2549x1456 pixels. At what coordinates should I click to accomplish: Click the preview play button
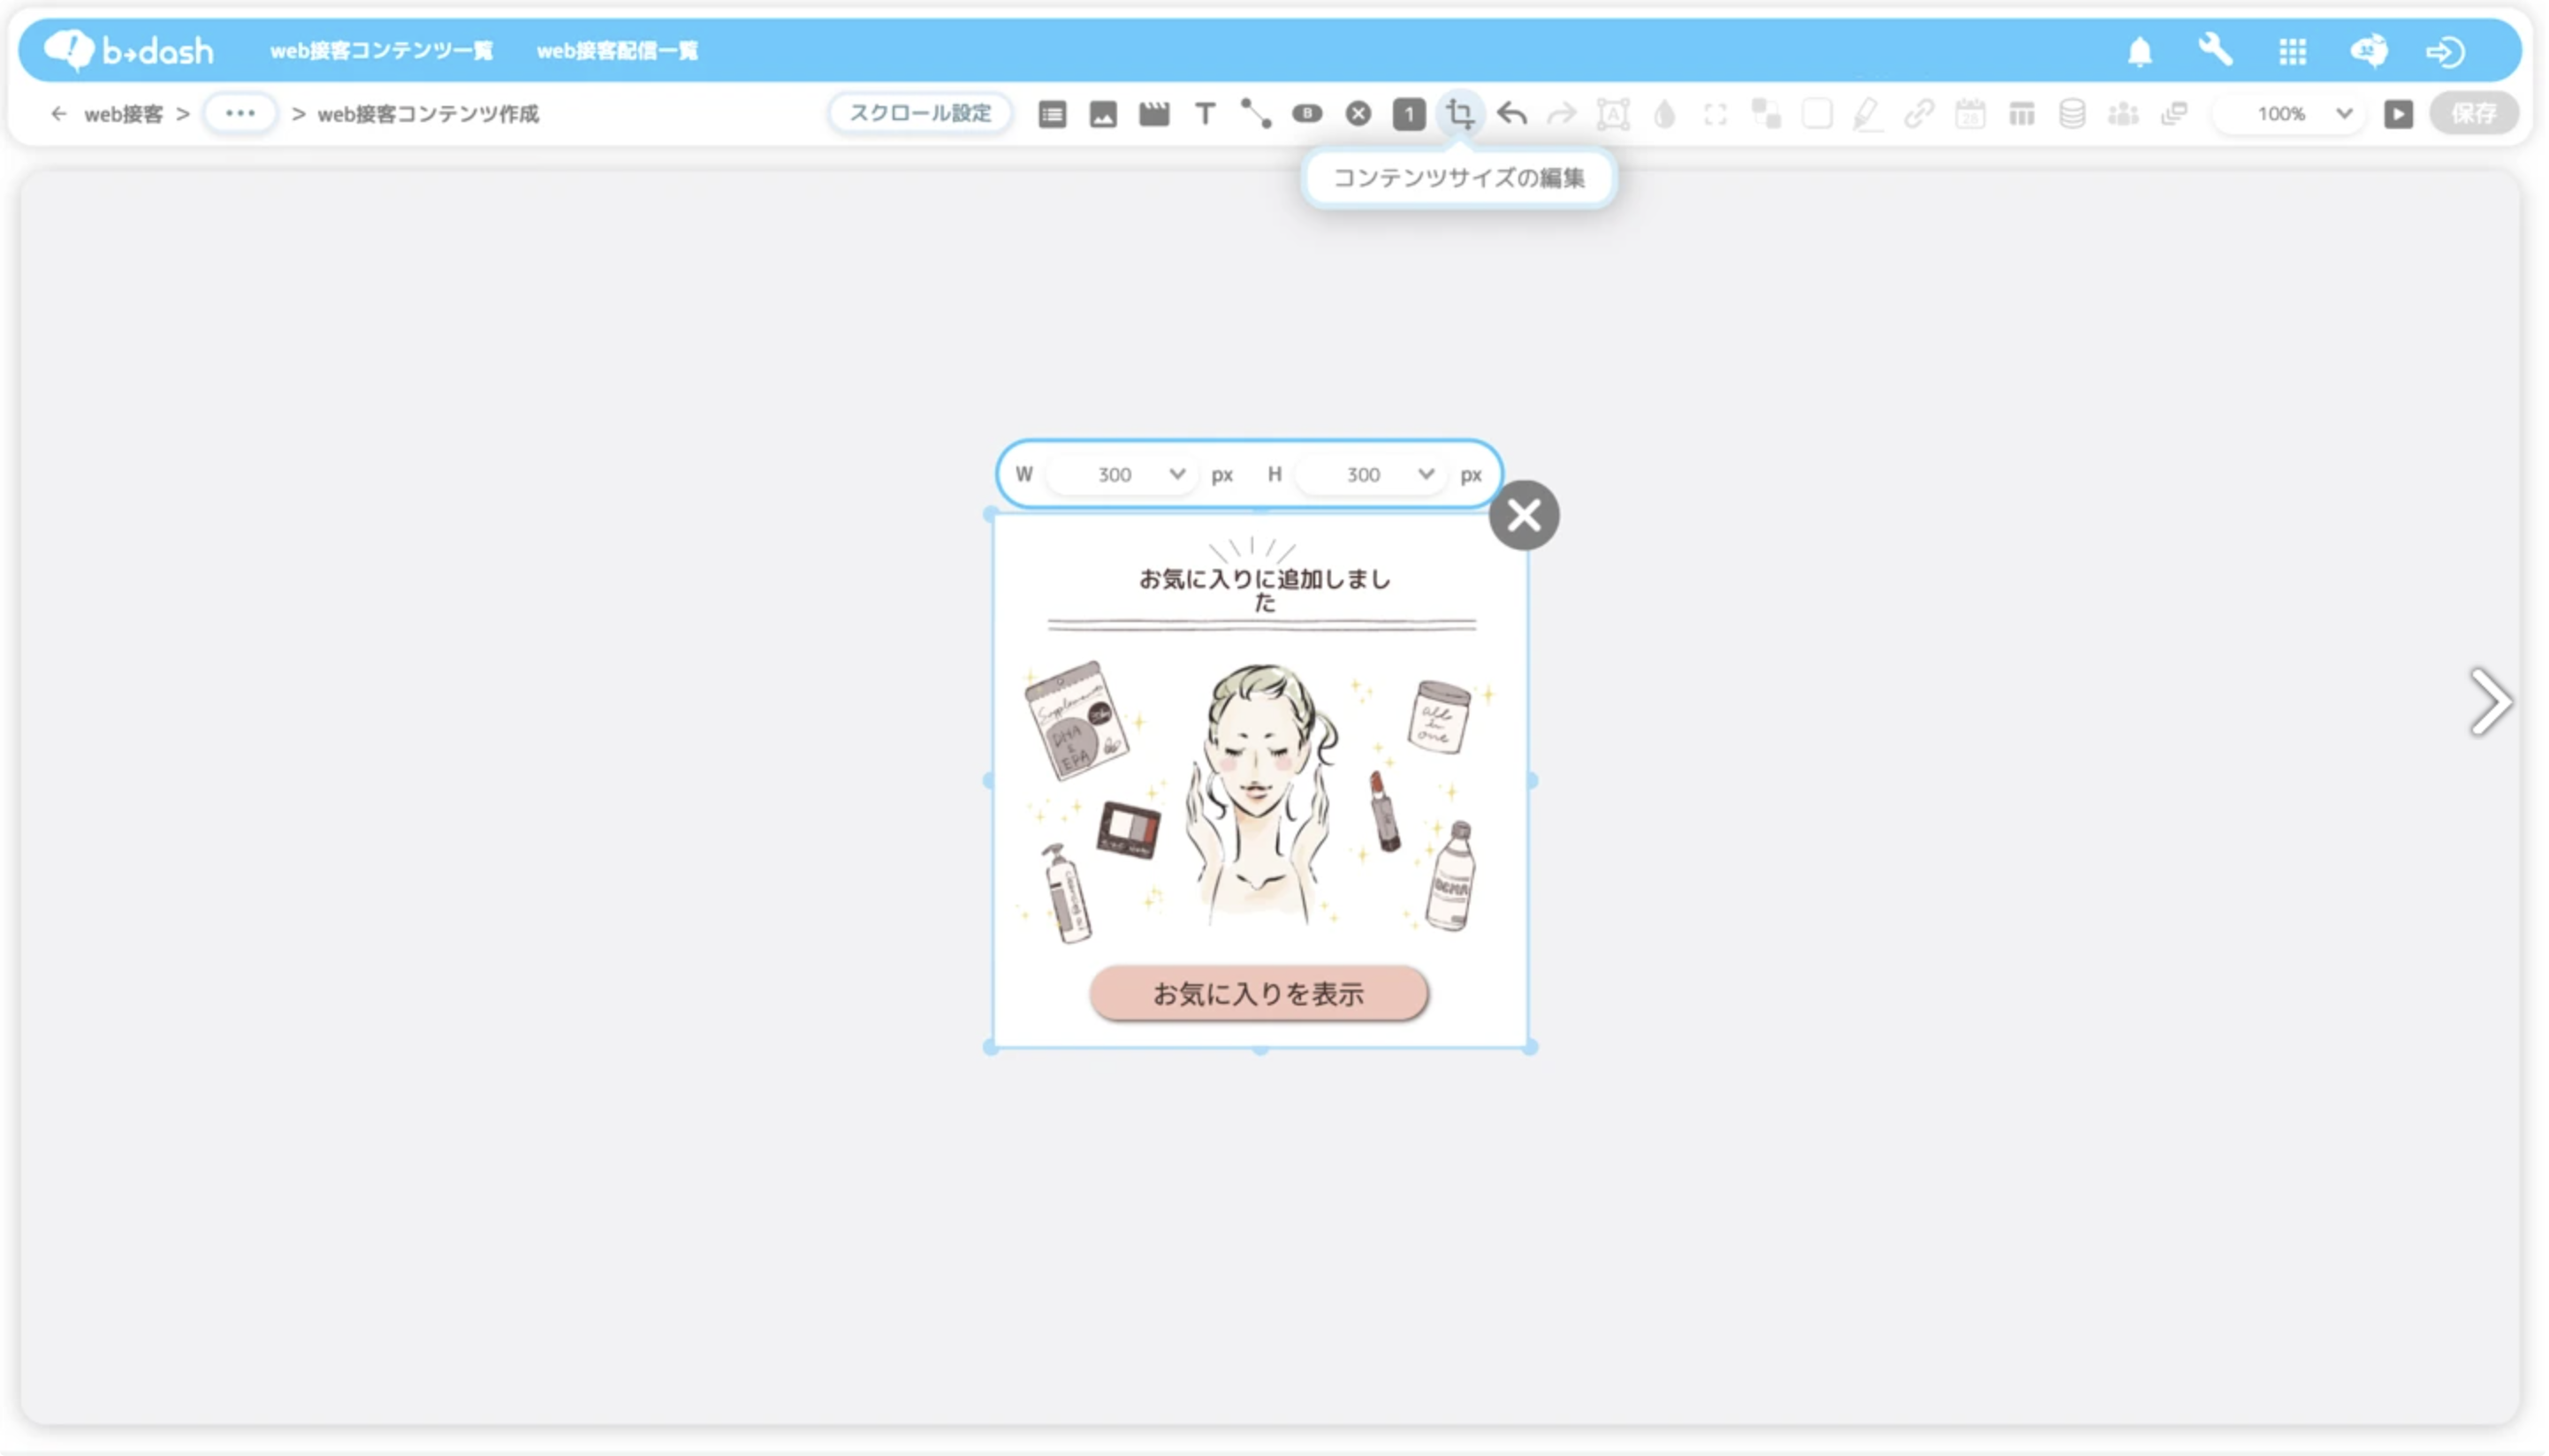click(2399, 114)
